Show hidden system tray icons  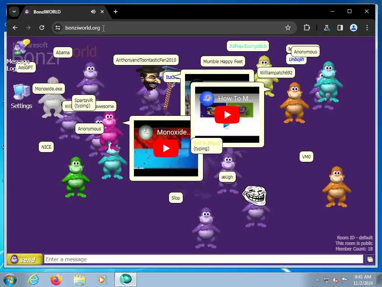click(x=317, y=280)
